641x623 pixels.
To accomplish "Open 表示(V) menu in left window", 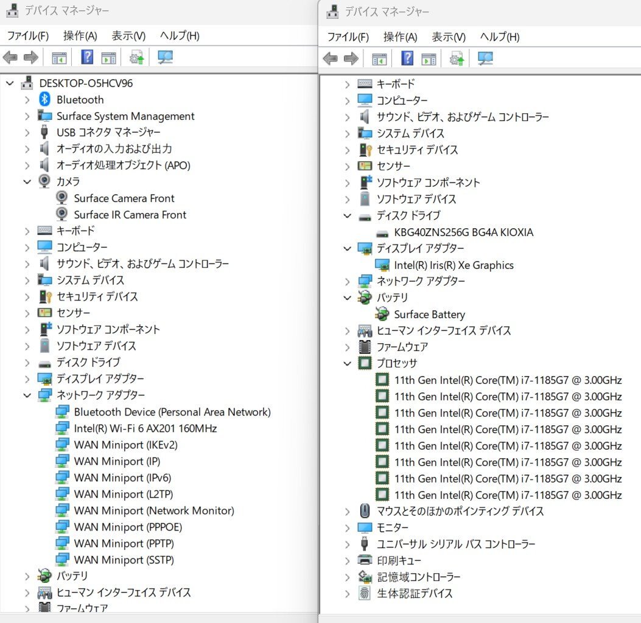I will click(x=128, y=35).
